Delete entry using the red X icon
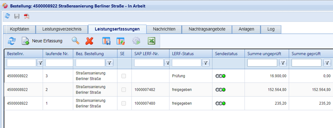 (90, 41)
